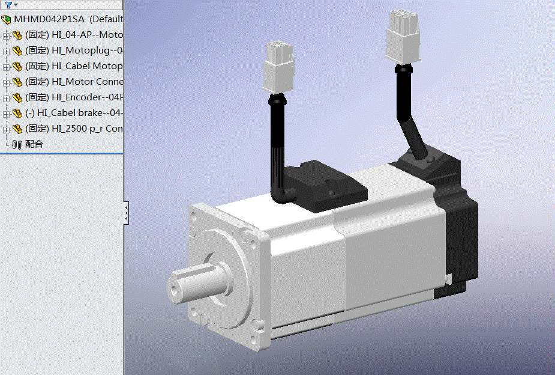Select the (-) HI_Cabel brake tree row
Screen dimensions: 555x375
[x=74, y=113]
